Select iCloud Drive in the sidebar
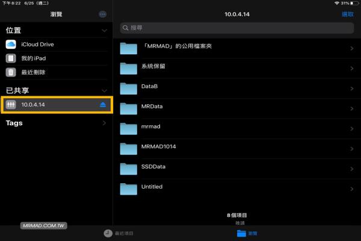This screenshot has width=361, height=241. coord(38,44)
